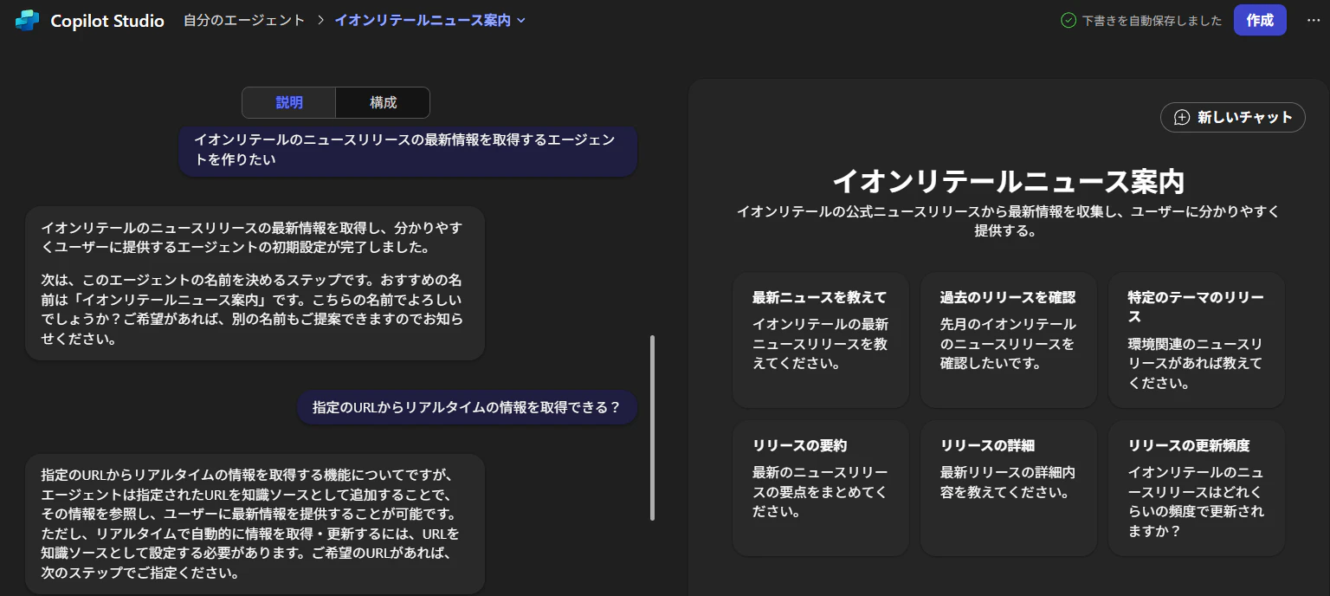
Task: Click the Copilot Studio title text
Action: coord(107,21)
